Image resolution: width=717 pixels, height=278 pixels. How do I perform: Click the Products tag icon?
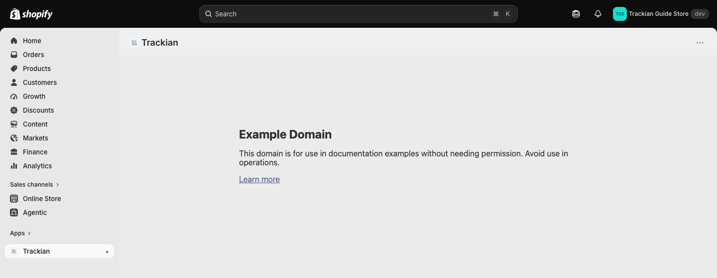tap(14, 69)
